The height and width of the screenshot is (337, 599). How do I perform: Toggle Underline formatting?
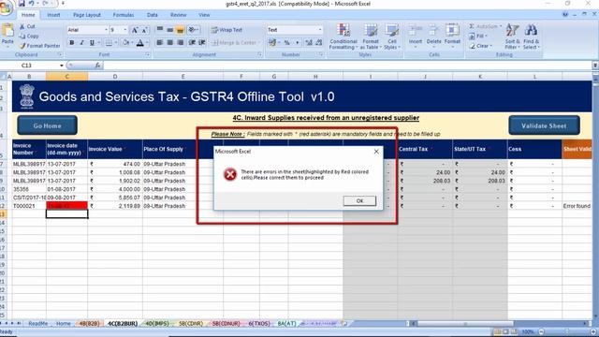[92, 42]
